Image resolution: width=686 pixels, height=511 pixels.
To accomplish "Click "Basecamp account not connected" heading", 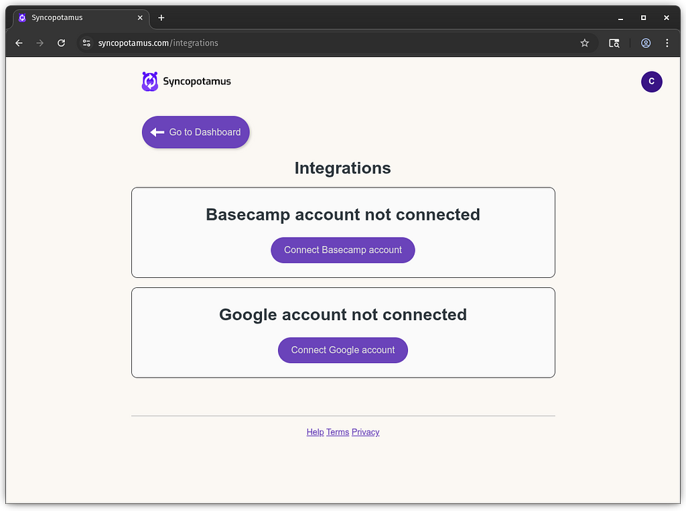I will (x=343, y=214).
